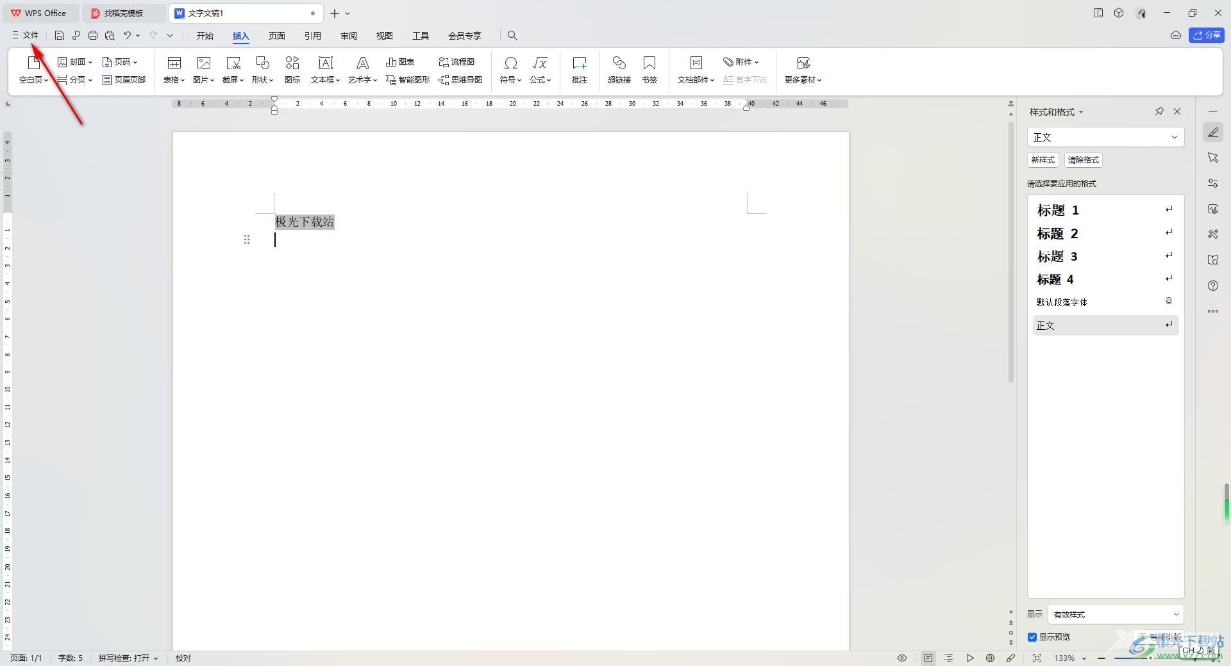Insert a 思维导图 mind map
Viewport: 1231px width, 666px height.
point(460,80)
